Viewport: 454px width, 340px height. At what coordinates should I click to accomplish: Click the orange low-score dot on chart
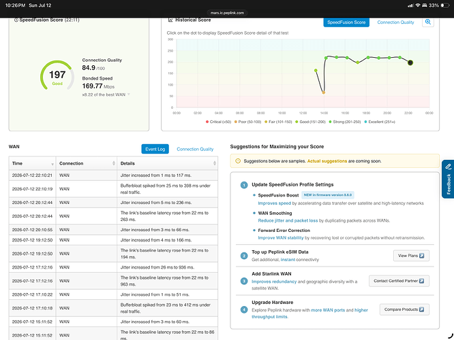(x=323, y=92)
